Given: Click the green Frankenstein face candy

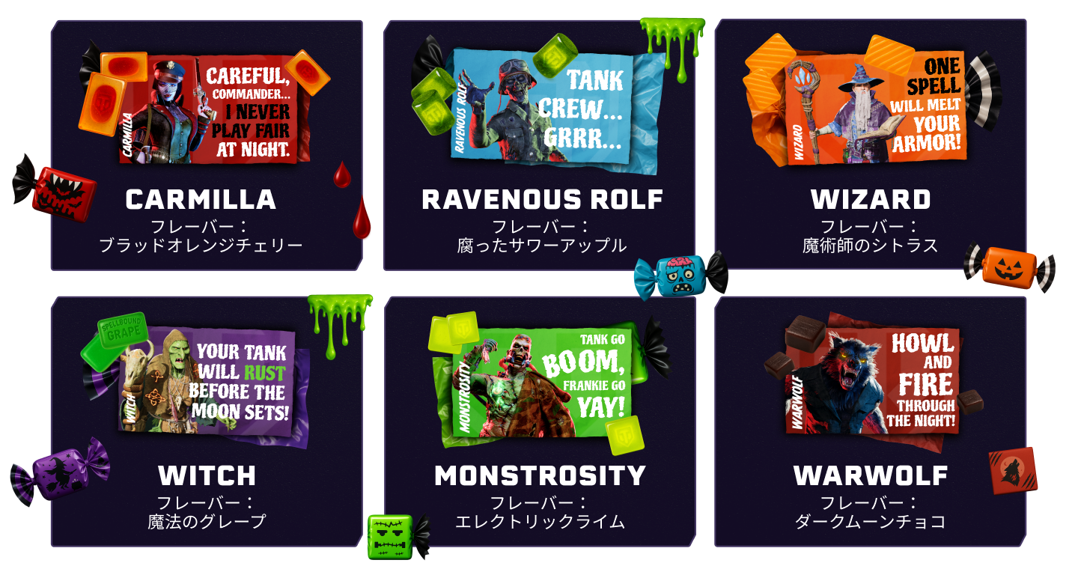Looking at the screenshot, I should coord(398,536).
